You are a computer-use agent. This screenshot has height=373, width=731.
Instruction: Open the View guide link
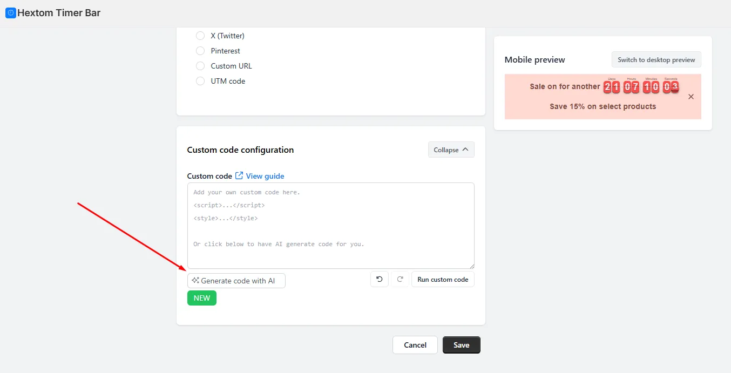click(265, 176)
